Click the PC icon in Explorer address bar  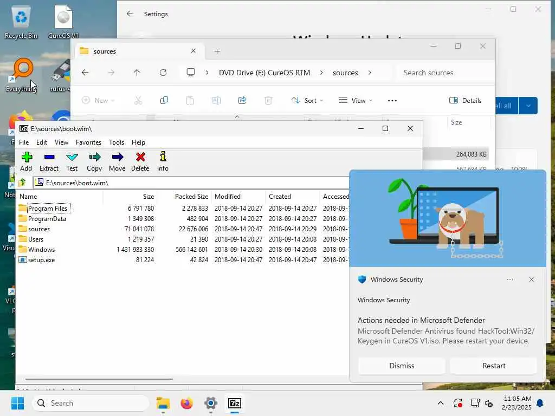coord(191,73)
